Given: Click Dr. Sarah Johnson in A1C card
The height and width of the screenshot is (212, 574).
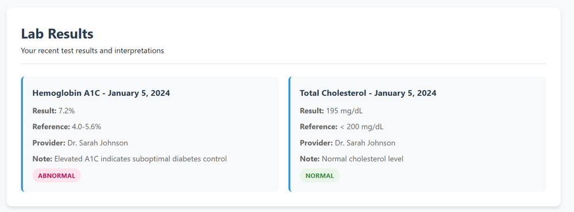Looking at the screenshot, I should [x=98, y=143].
